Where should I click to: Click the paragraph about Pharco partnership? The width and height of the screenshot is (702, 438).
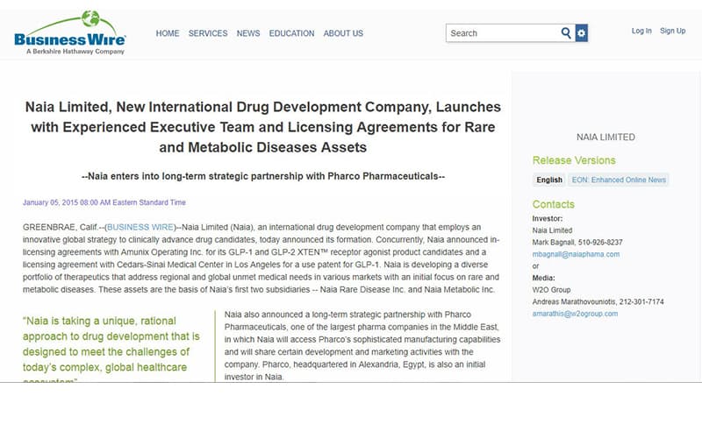point(362,345)
